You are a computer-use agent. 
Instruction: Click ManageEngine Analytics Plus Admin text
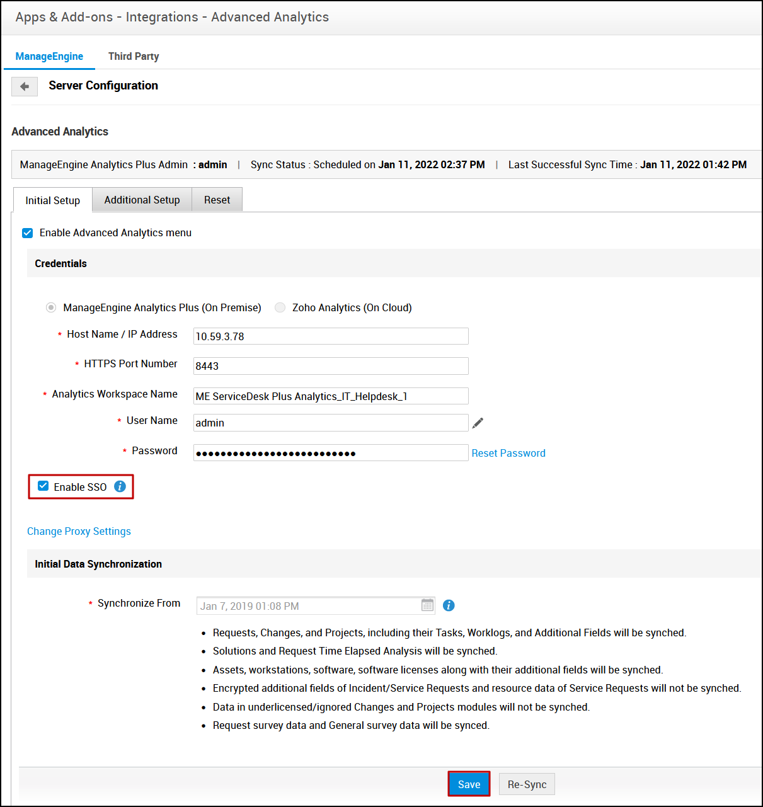(x=123, y=164)
